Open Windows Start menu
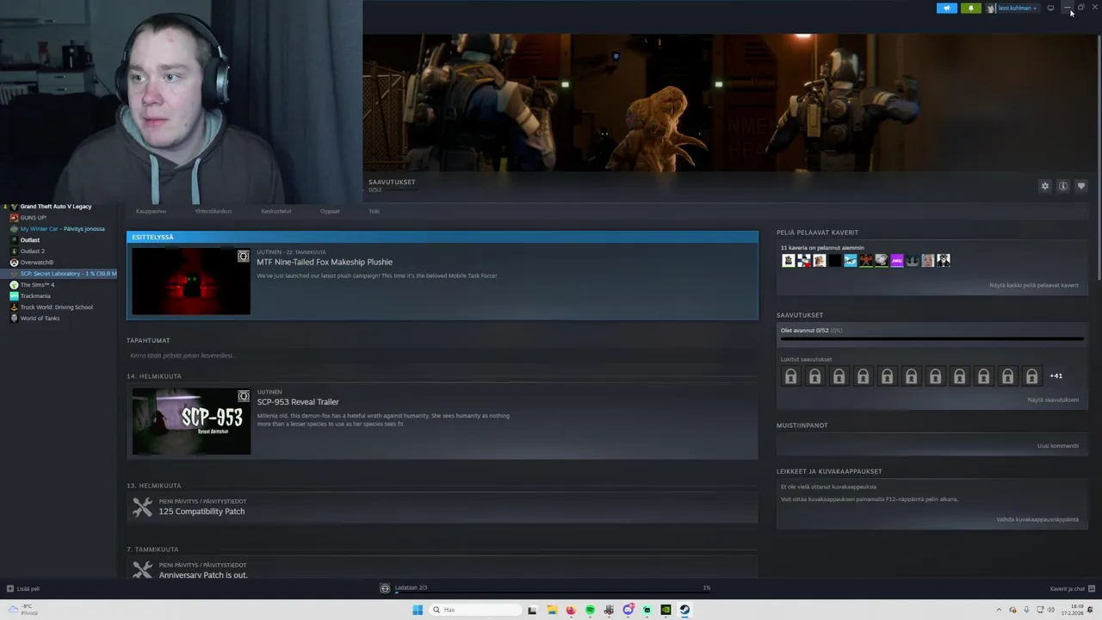The image size is (1102, 620). tap(418, 610)
